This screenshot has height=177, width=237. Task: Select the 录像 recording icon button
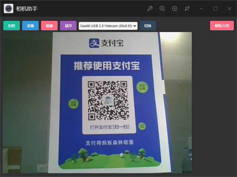pos(30,26)
